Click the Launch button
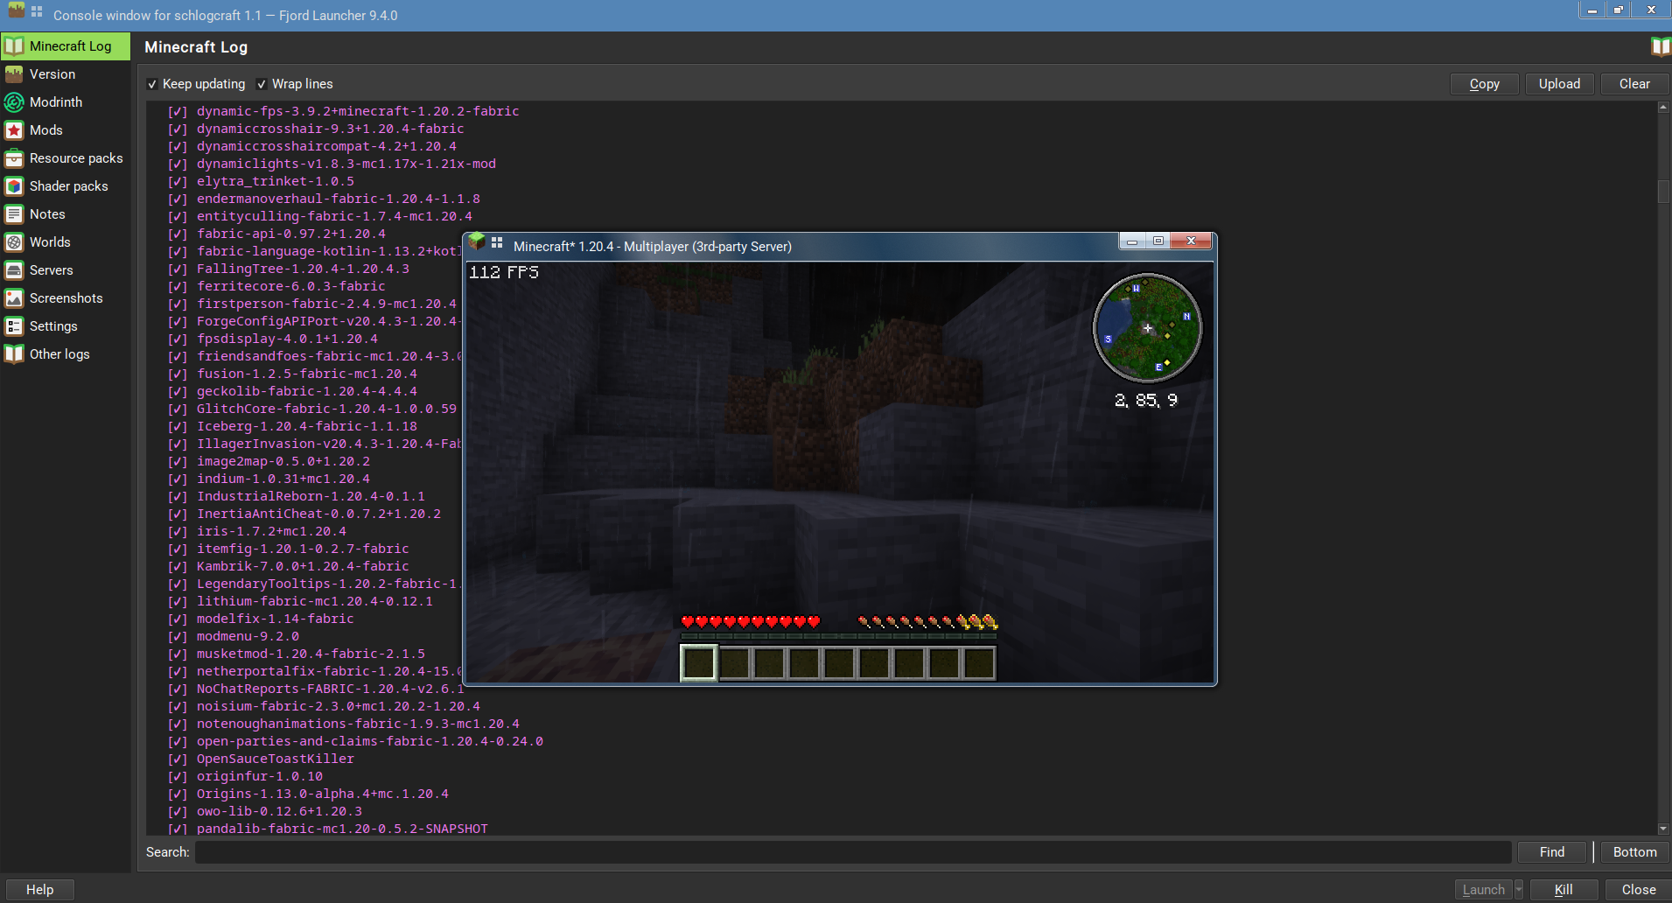Screen dimensions: 1672x903 pyautogui.click(x=1484, y=890)
